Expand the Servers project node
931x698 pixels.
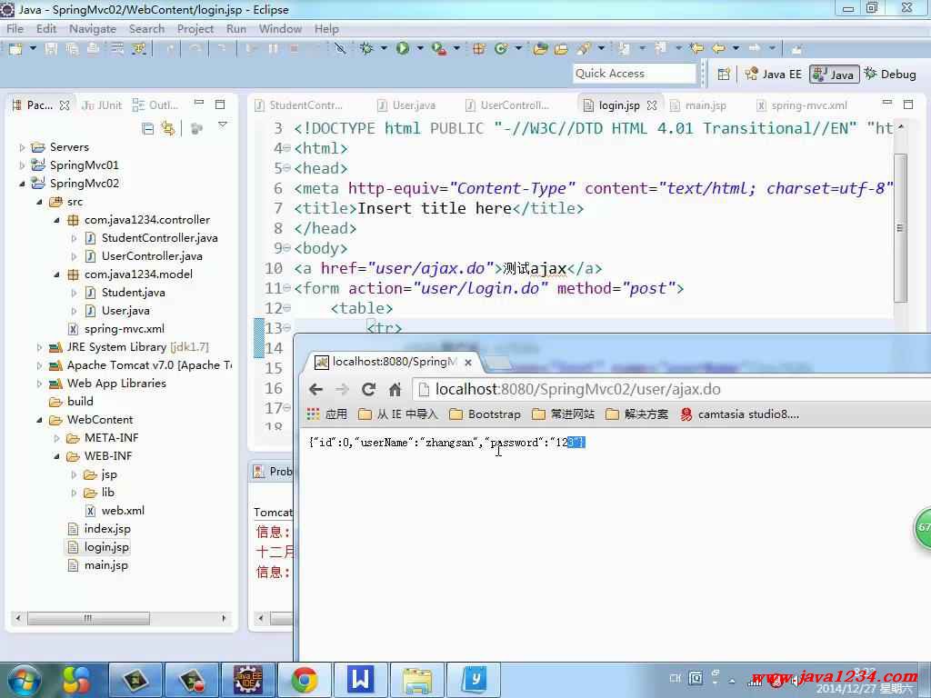22,147
